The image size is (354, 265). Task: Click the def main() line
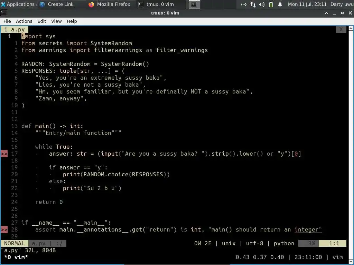[x=52, y=126]
